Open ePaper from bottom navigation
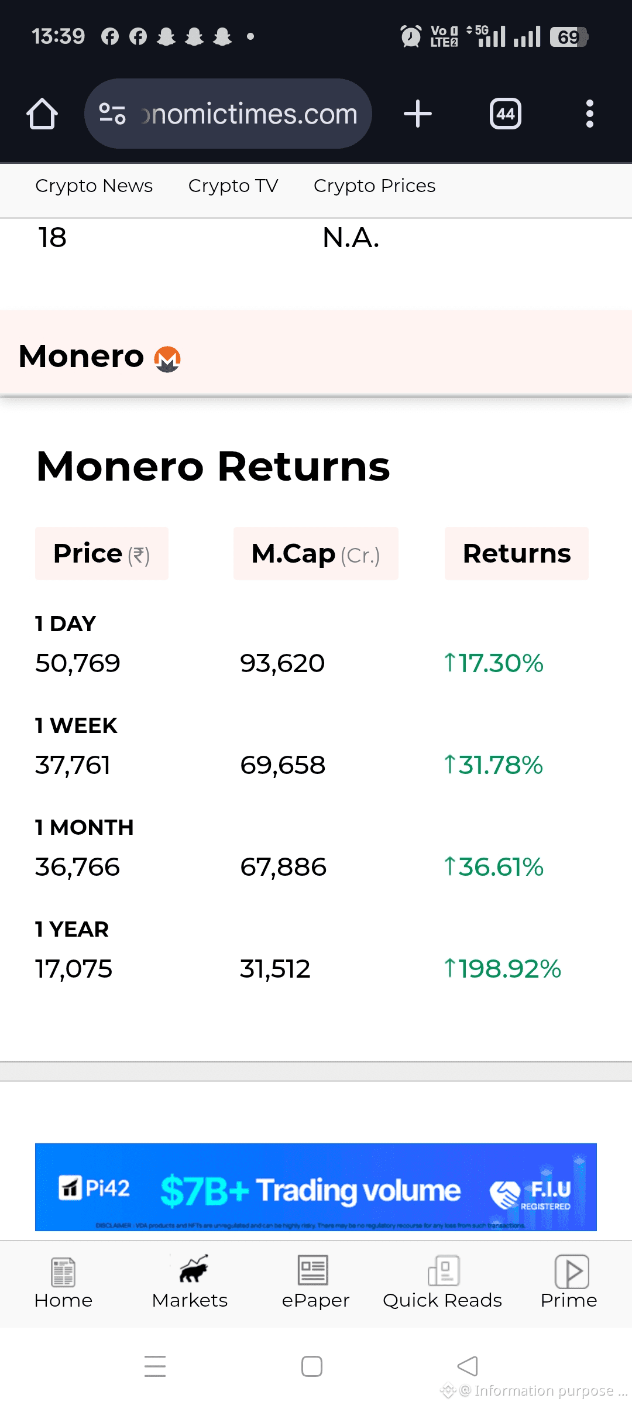Image resolution: width=632 pixels, height=1405 pixels. pos(315,1282)
